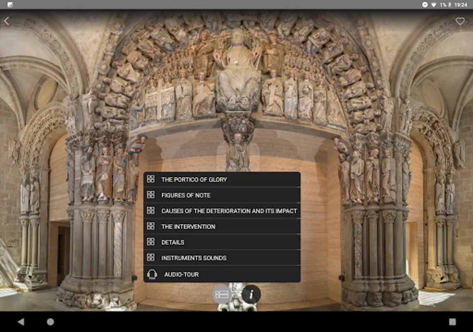Viewport: 473px width, 332px height.
Task: Tap the Wi-Fi status icon
Action: click(433, 5)
